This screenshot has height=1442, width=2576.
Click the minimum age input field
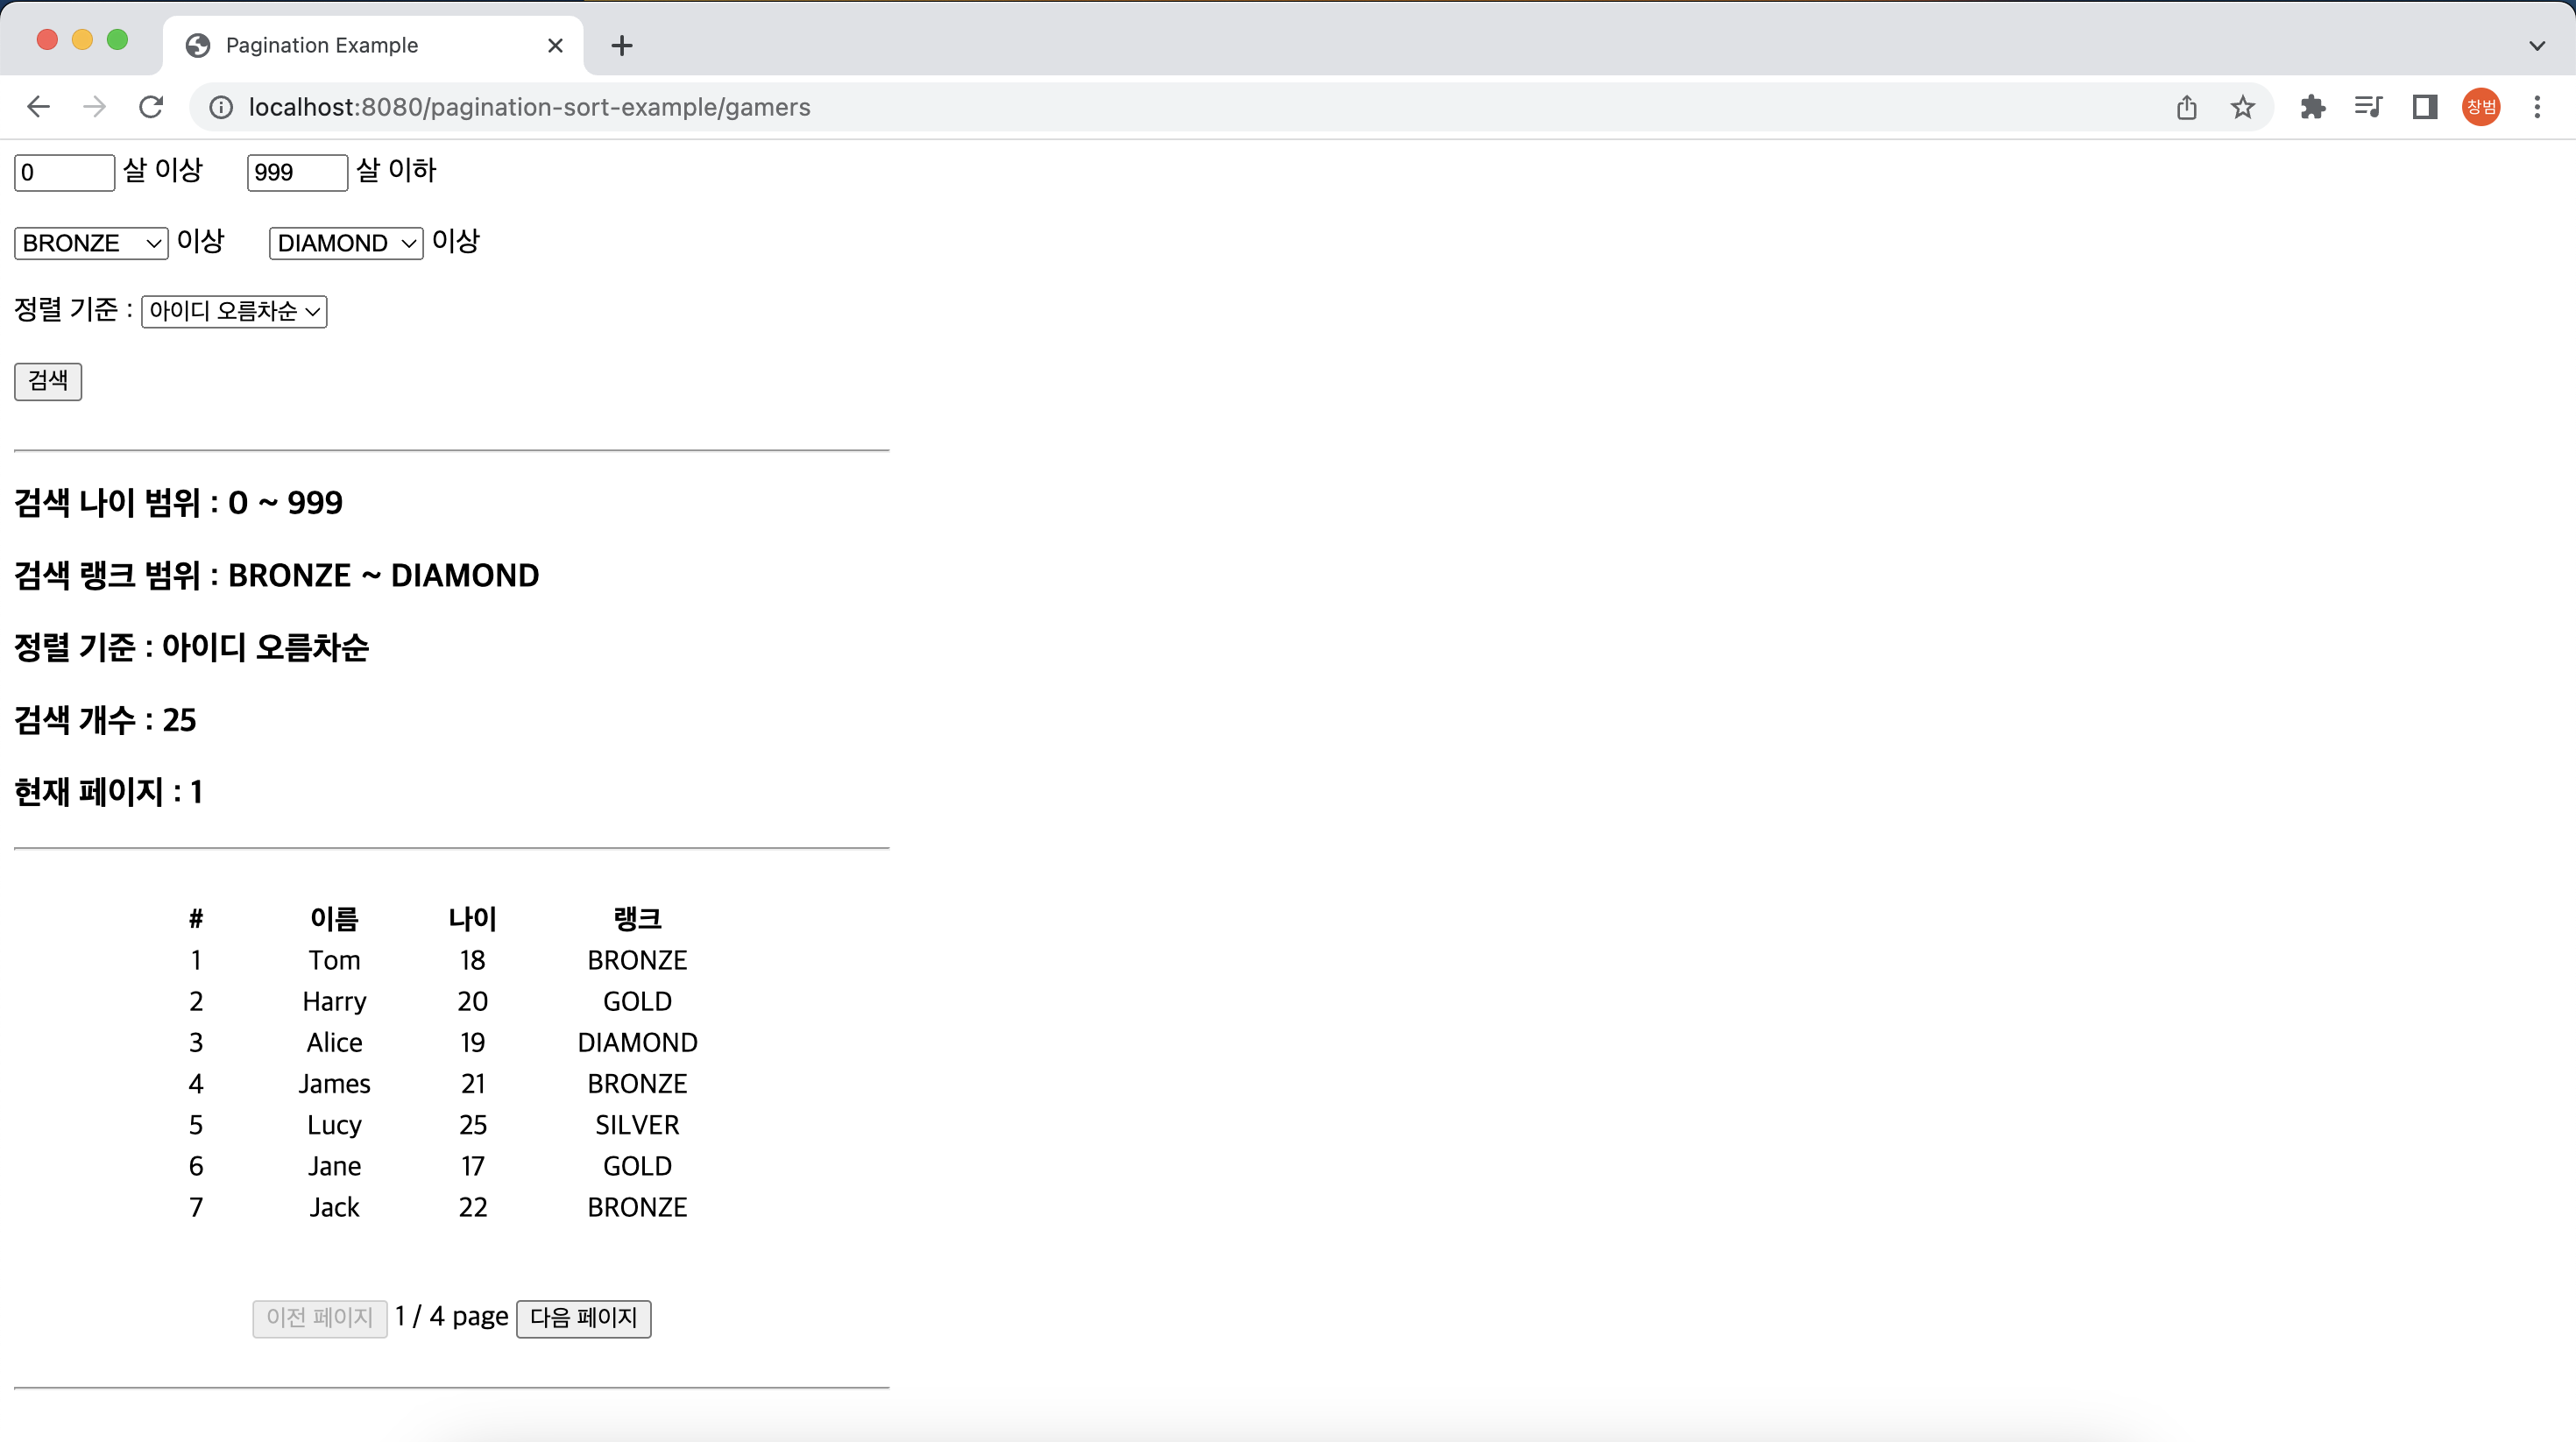[x=64, y=172]
